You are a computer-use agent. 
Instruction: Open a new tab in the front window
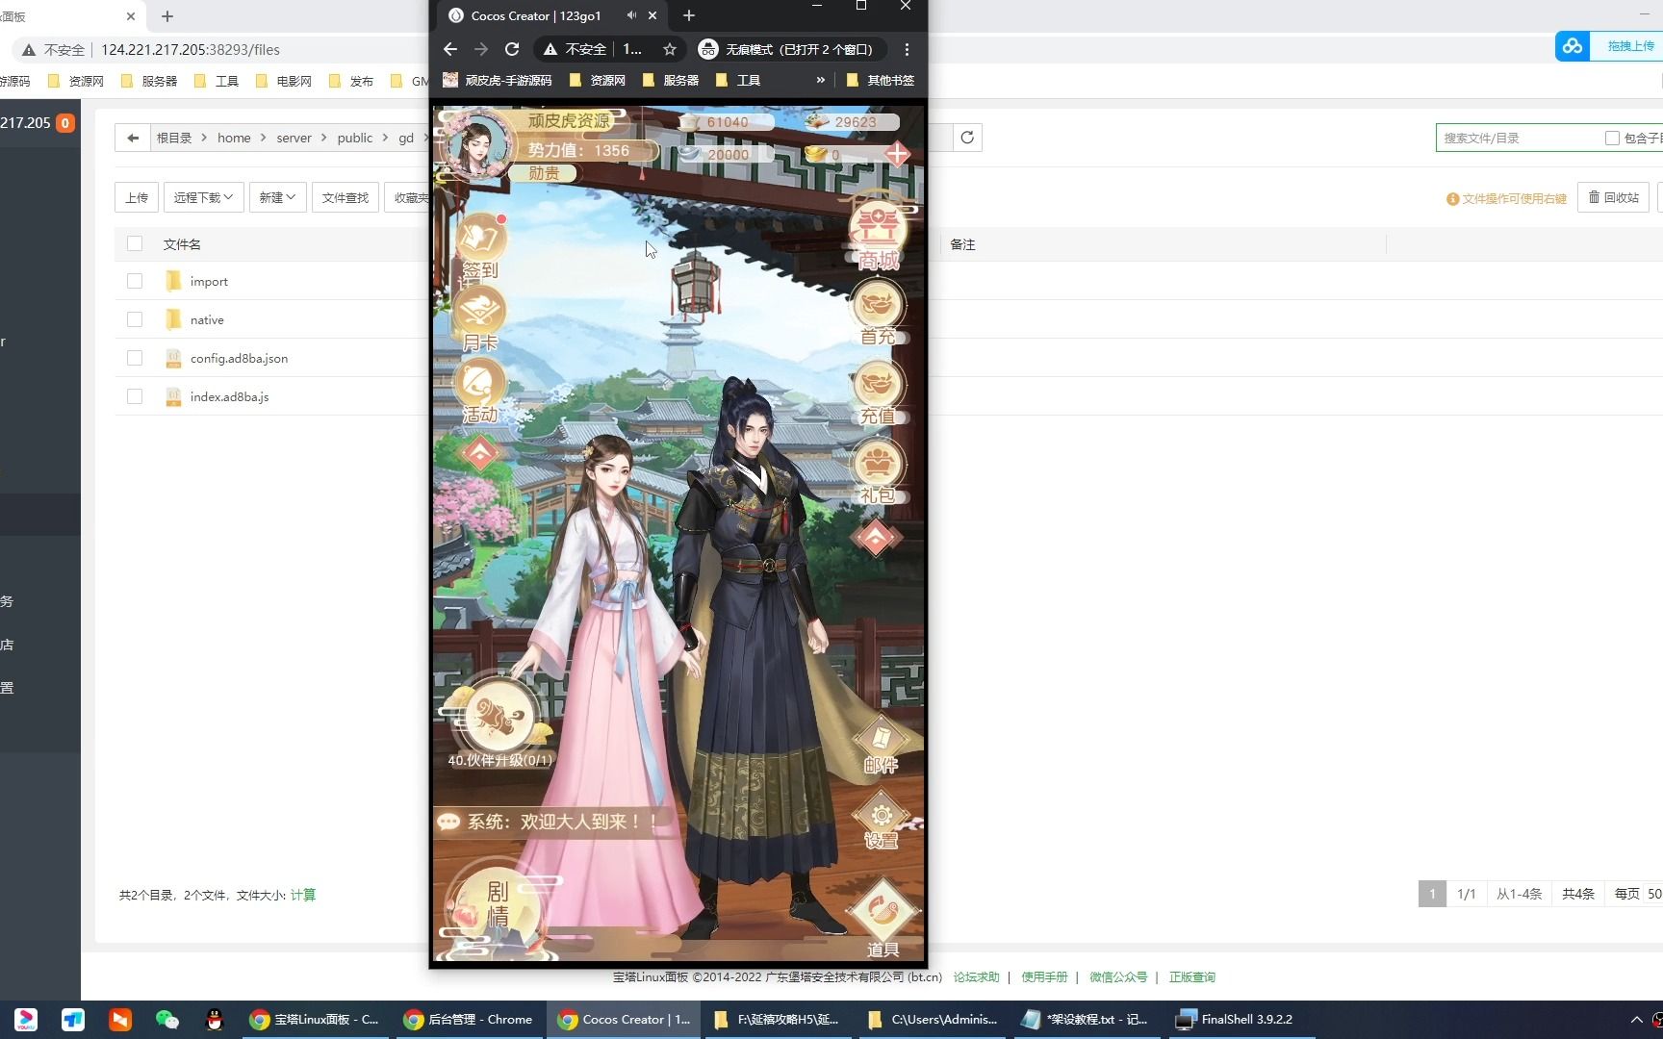[689, 15]
